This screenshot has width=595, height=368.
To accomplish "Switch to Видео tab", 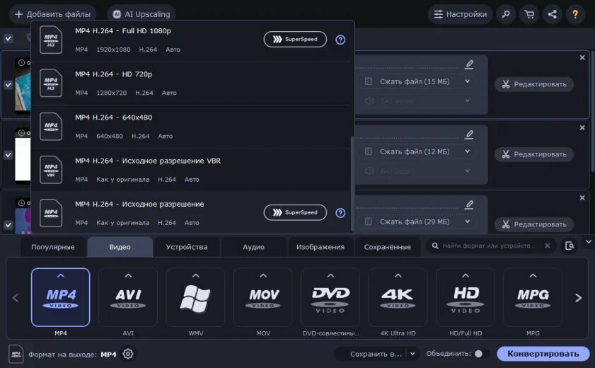I will coord(120,247).
